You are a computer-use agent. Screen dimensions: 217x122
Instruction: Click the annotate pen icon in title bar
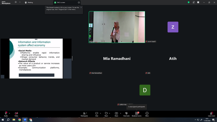click(x=194, y=2)
